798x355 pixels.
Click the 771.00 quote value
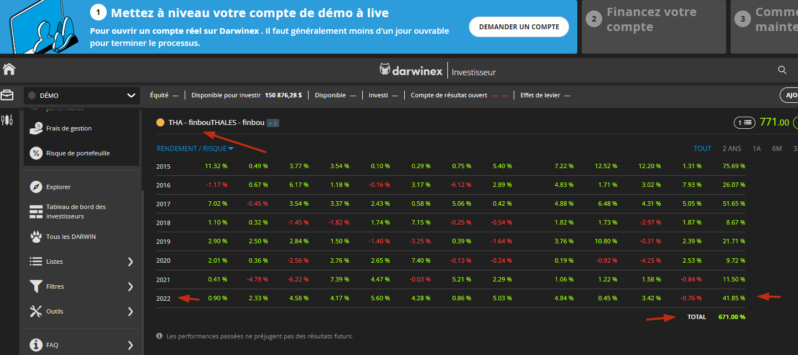(774, 122)
